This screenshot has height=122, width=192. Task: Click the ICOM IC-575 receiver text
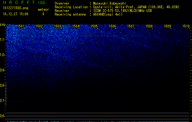click(x=122, y=11)
